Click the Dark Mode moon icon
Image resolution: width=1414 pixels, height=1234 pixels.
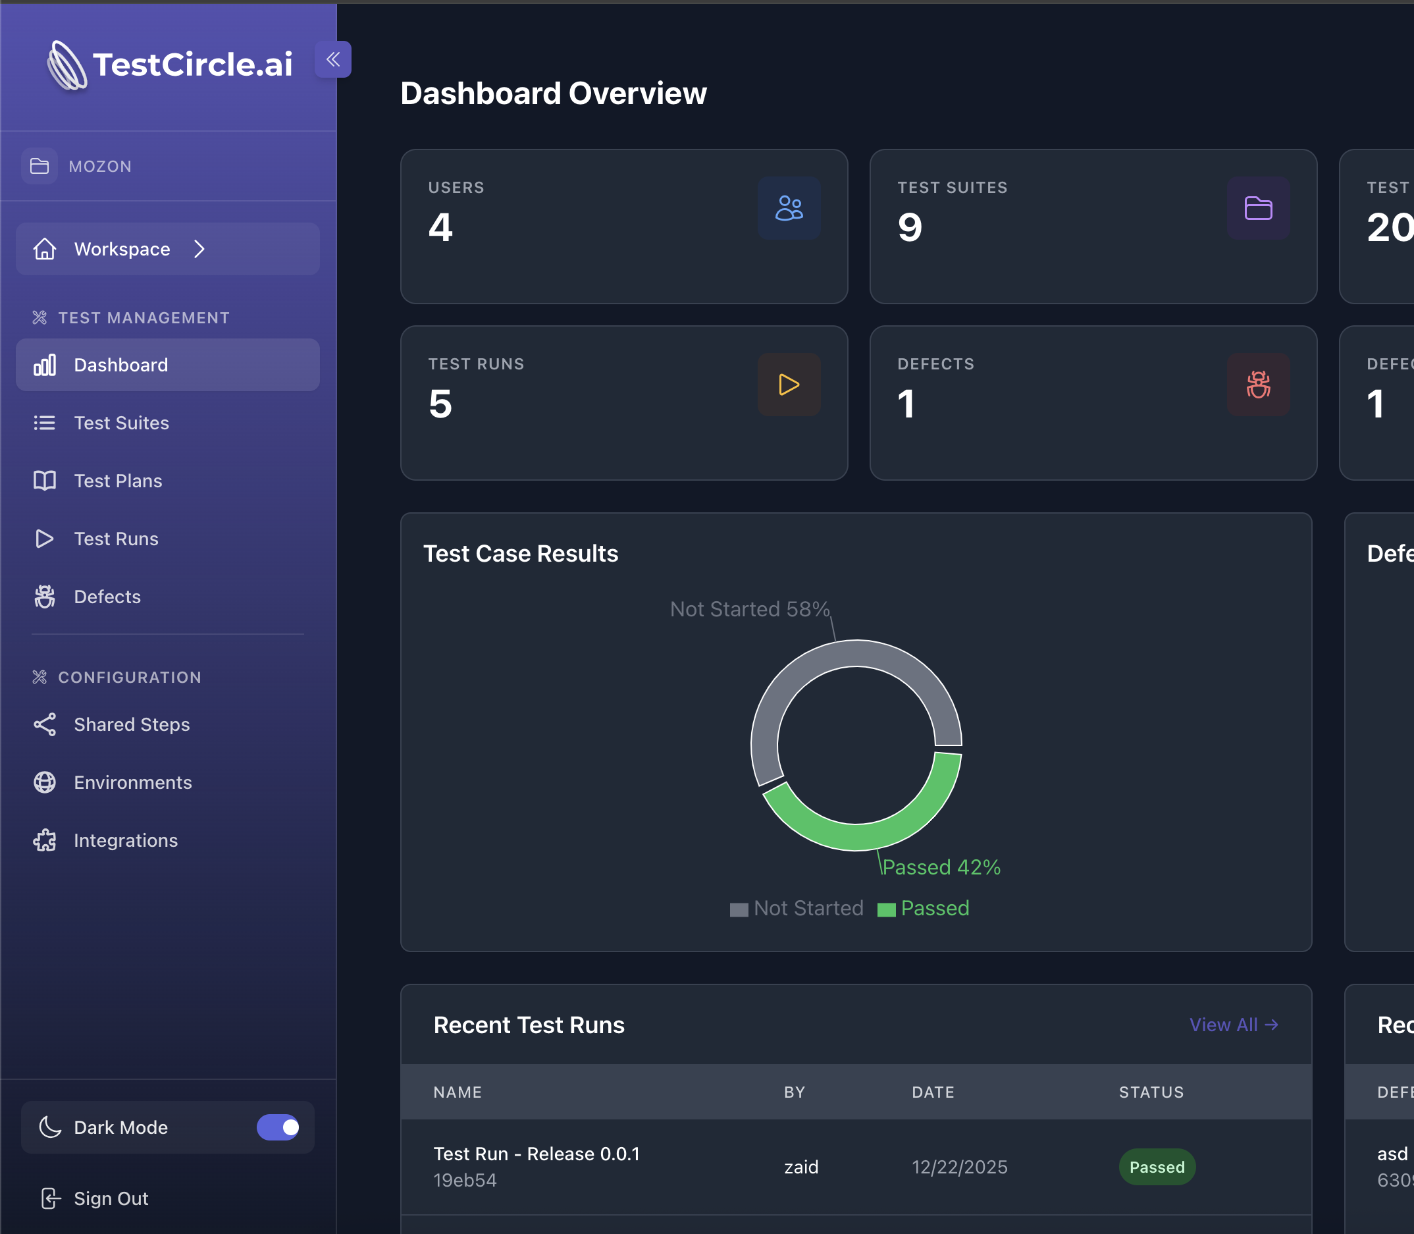tap(50, 1127)
